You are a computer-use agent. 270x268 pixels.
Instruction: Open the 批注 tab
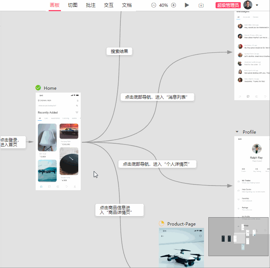pos(91,5)
